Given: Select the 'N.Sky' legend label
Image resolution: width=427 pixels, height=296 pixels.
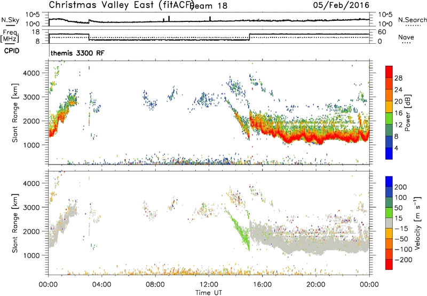Looking at the screenshot, I should [x=10, y=20].
